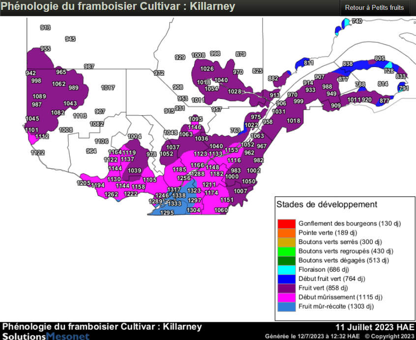The image size is (416, 340).
Task: Select the 1205 station marker
Action: pos(84,183)
